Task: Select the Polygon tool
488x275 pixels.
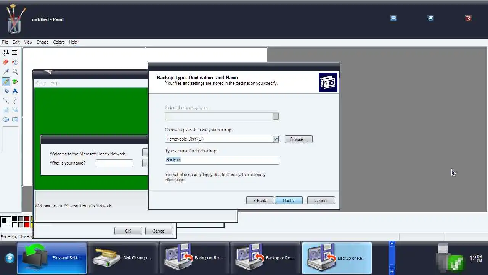Action: [15, 110]
